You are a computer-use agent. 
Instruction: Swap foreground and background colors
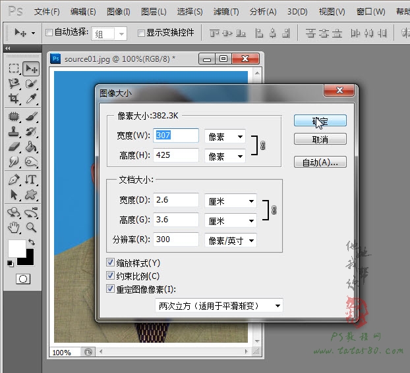pyautogui.click(x=32, y=242)
